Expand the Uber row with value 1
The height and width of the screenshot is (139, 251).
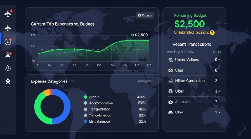(220, 112)
